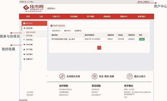Click the person icon beside 账户信息
The width and height of the screenshot is (167, 101).
(24, 49)
